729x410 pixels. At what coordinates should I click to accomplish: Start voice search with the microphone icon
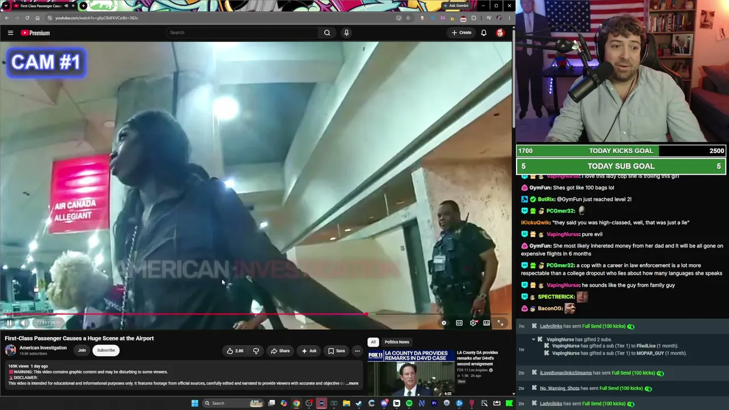pyautogui.click(x=346, y=32)
